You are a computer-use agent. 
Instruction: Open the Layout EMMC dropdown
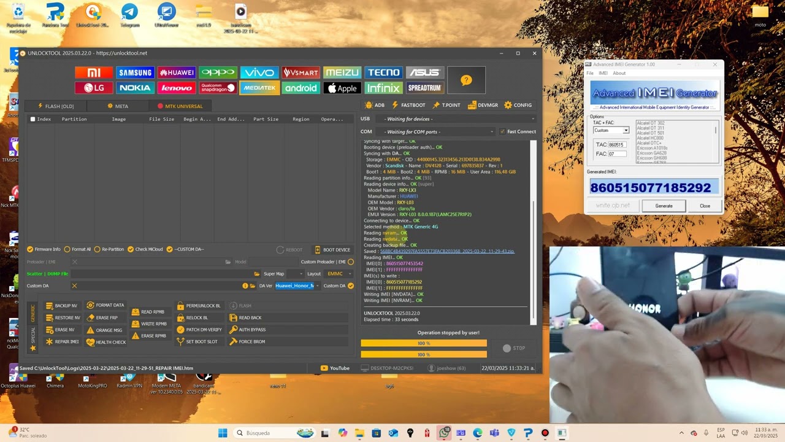pyautogui.click(x=339, y=274)
